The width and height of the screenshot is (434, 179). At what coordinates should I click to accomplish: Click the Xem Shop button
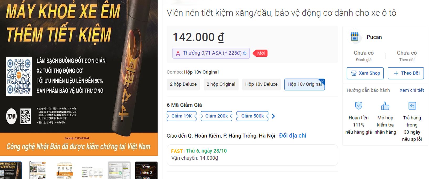coord(365,73)
